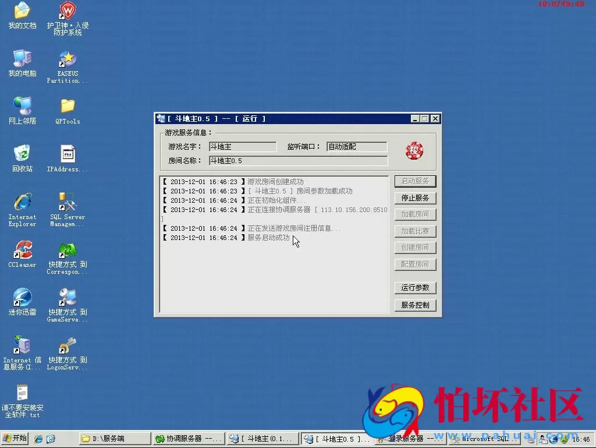Open the QPTools folder icon
The height and width of the screenshot is (448, 596).
68,107
